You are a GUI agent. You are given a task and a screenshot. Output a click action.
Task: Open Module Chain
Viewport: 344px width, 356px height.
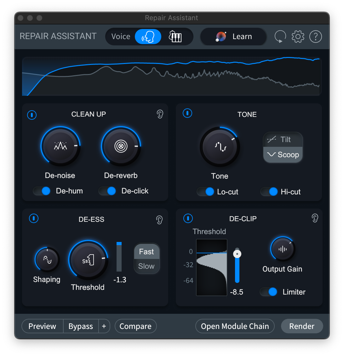click(235, 326)
